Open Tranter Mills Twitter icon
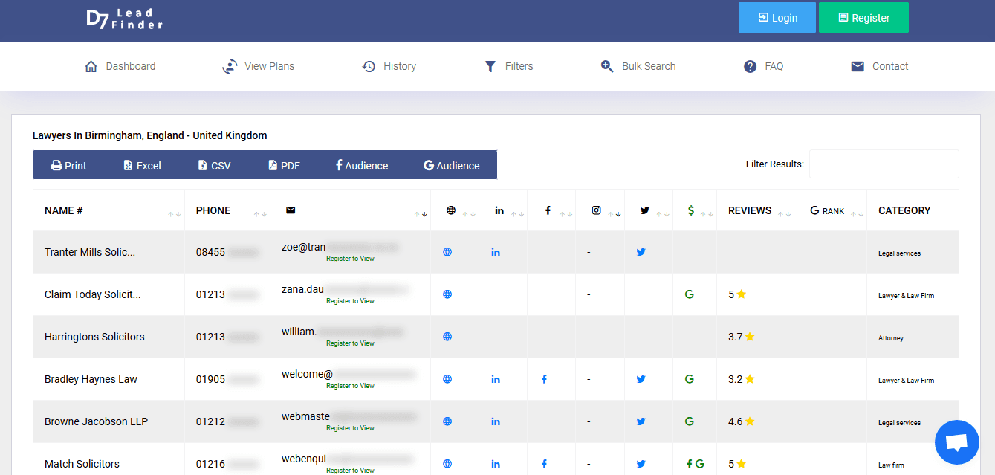This screenshot has height=475, width=995. pos(641,252)
